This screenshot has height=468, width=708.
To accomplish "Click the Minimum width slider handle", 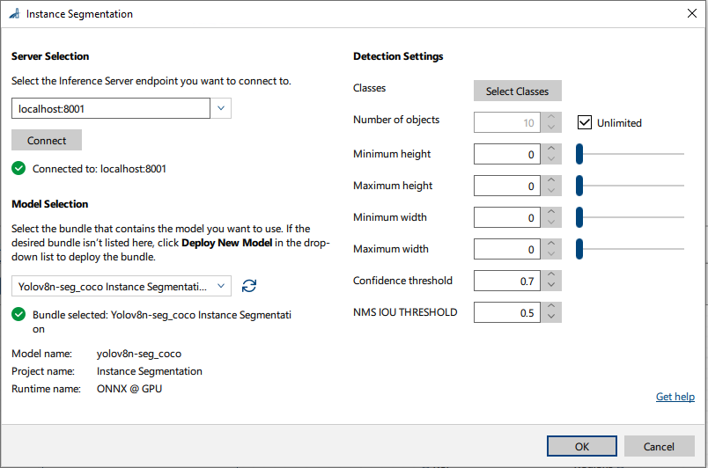I will 579,217.
